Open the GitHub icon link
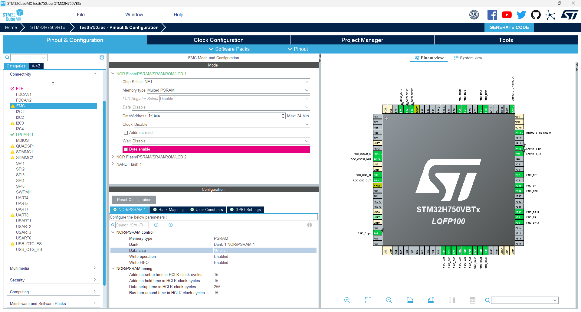The width and height of the screenshot is (581, 312). pos(536,15)
